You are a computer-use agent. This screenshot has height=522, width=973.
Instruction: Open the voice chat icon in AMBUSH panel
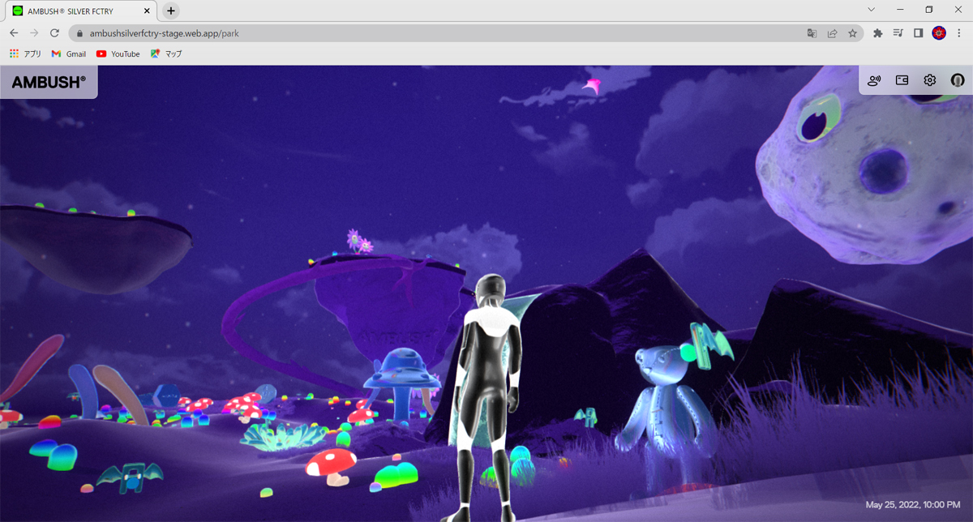point(874,80)
